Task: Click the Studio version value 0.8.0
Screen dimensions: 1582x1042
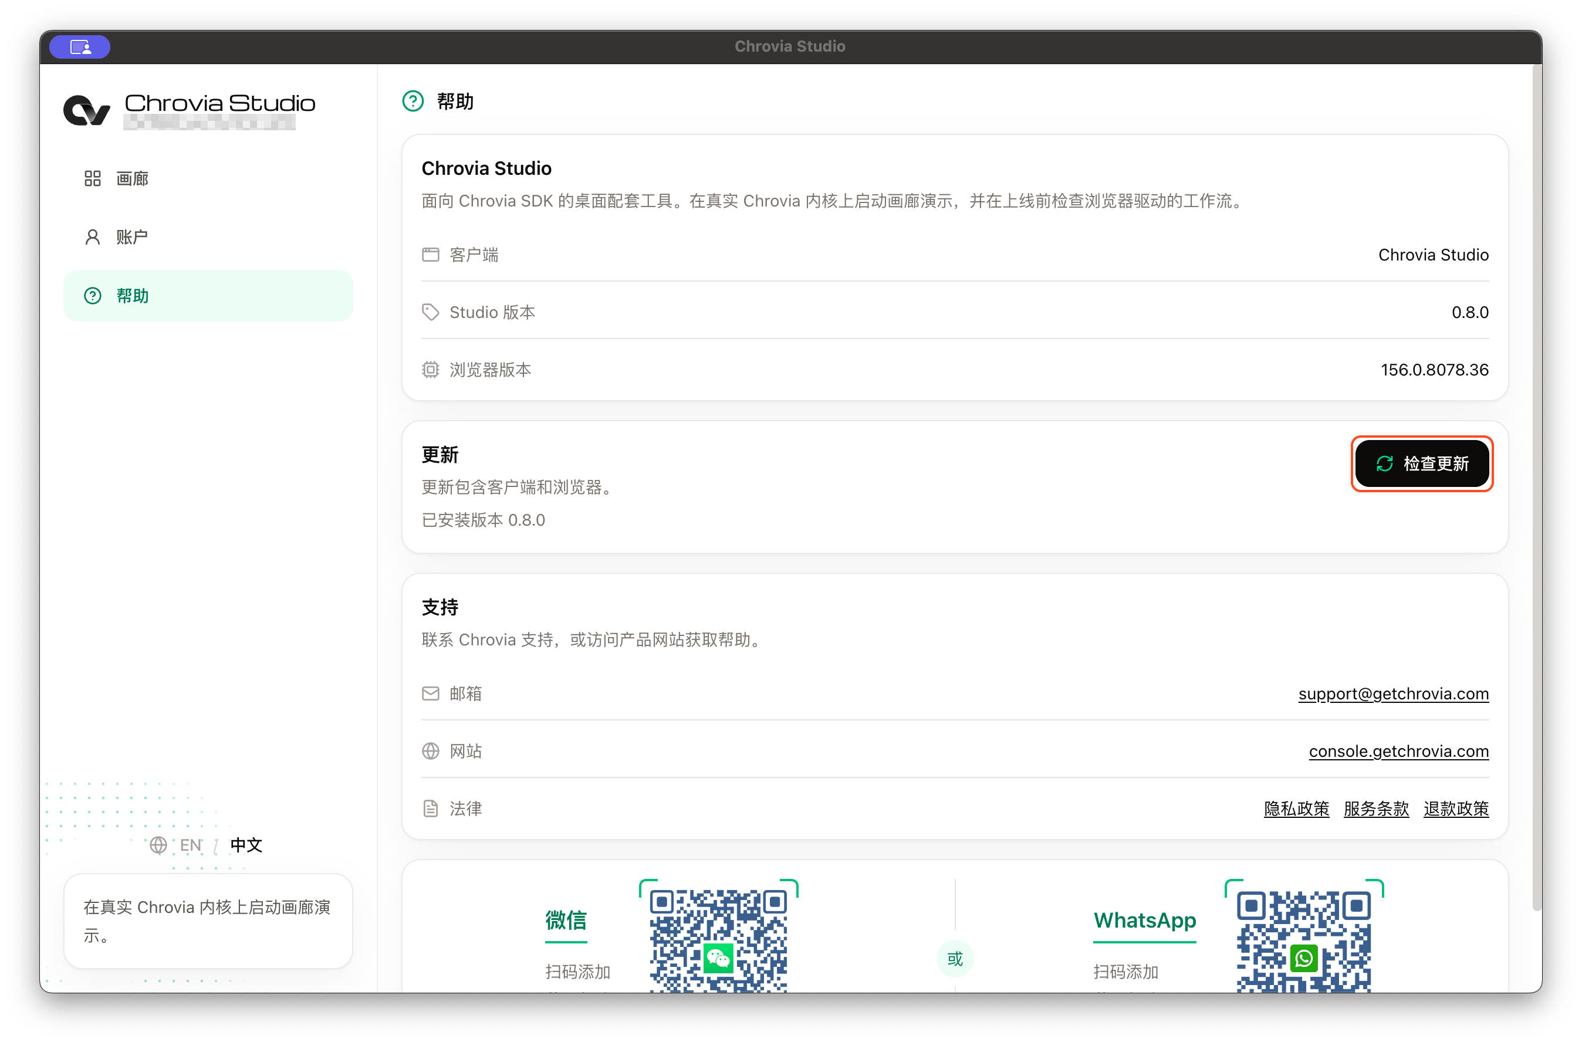Action: 1470,312
